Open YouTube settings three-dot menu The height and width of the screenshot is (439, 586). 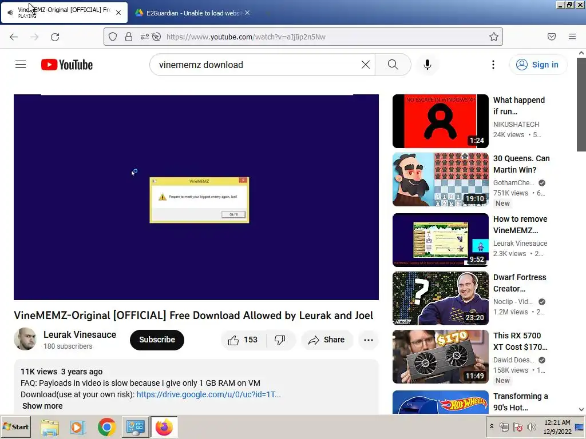click(493, 65)
